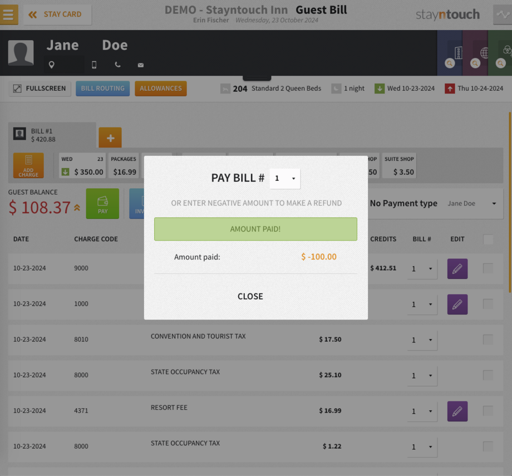Click Jane Doe's guest avatar
Image resolution: width=512 pixels, height=476 pixels.
click(21, 53)
